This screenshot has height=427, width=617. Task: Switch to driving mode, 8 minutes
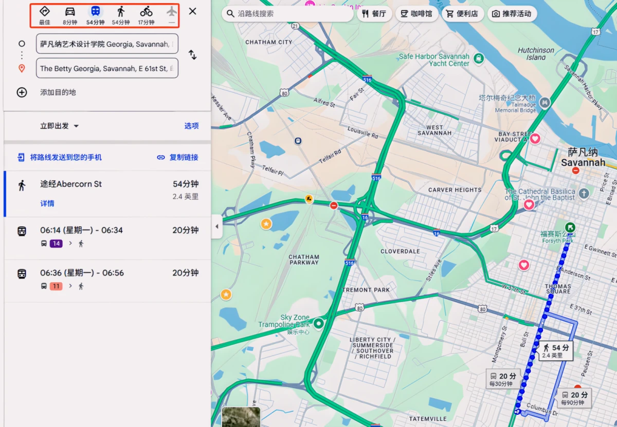70,15
